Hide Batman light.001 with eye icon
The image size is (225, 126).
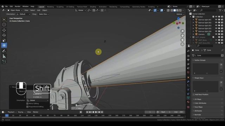coord(216,20)
